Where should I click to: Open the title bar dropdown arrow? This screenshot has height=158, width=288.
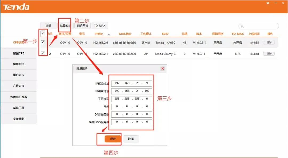click(267, 3)
